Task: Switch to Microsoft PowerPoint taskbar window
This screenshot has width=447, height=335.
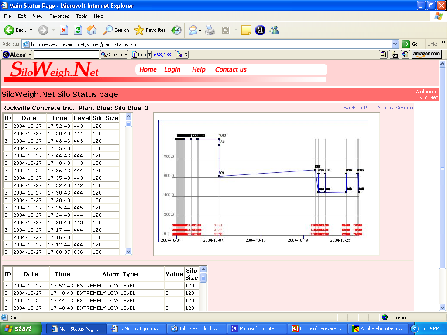Action: click(x=317, y=328)
